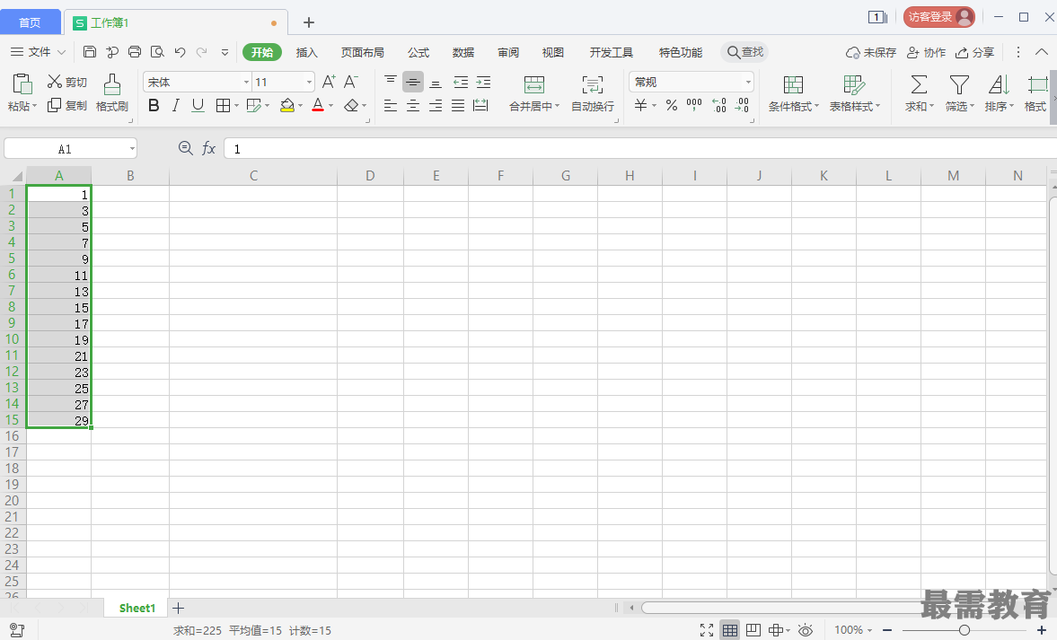Click distributed alignment icon
This screenshot has width=1057, height=640.
pos(480,105)
